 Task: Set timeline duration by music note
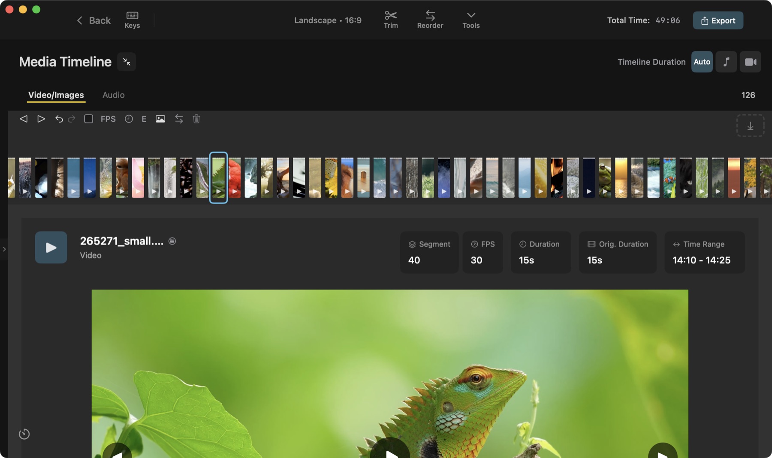click(x=726, y=62)
